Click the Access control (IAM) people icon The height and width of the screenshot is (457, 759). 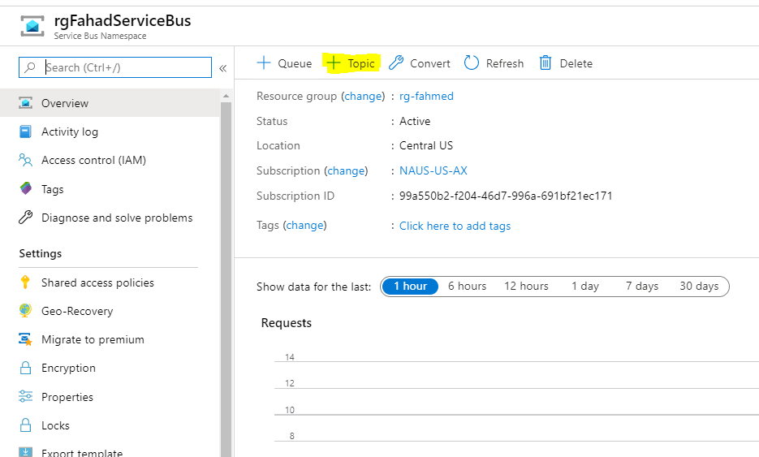tap(26, 160)
